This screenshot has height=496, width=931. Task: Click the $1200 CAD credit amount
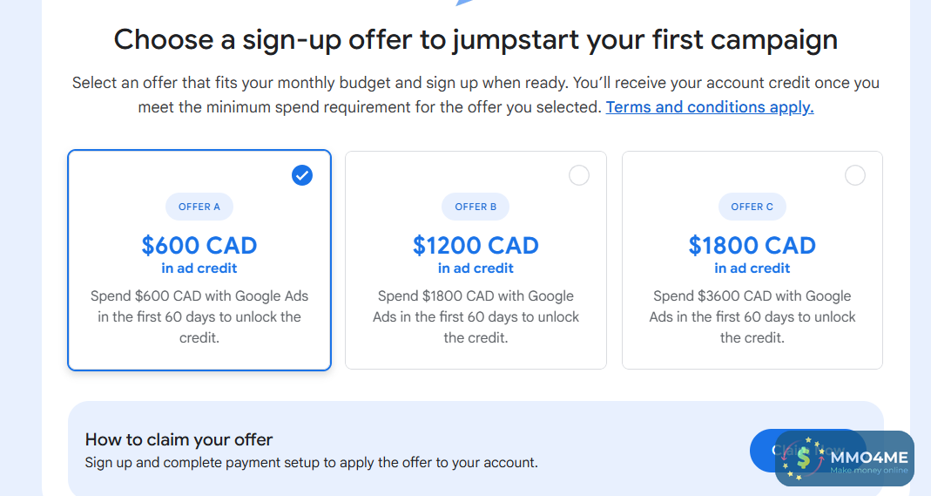pyautogui.click(x=476, y=246)
